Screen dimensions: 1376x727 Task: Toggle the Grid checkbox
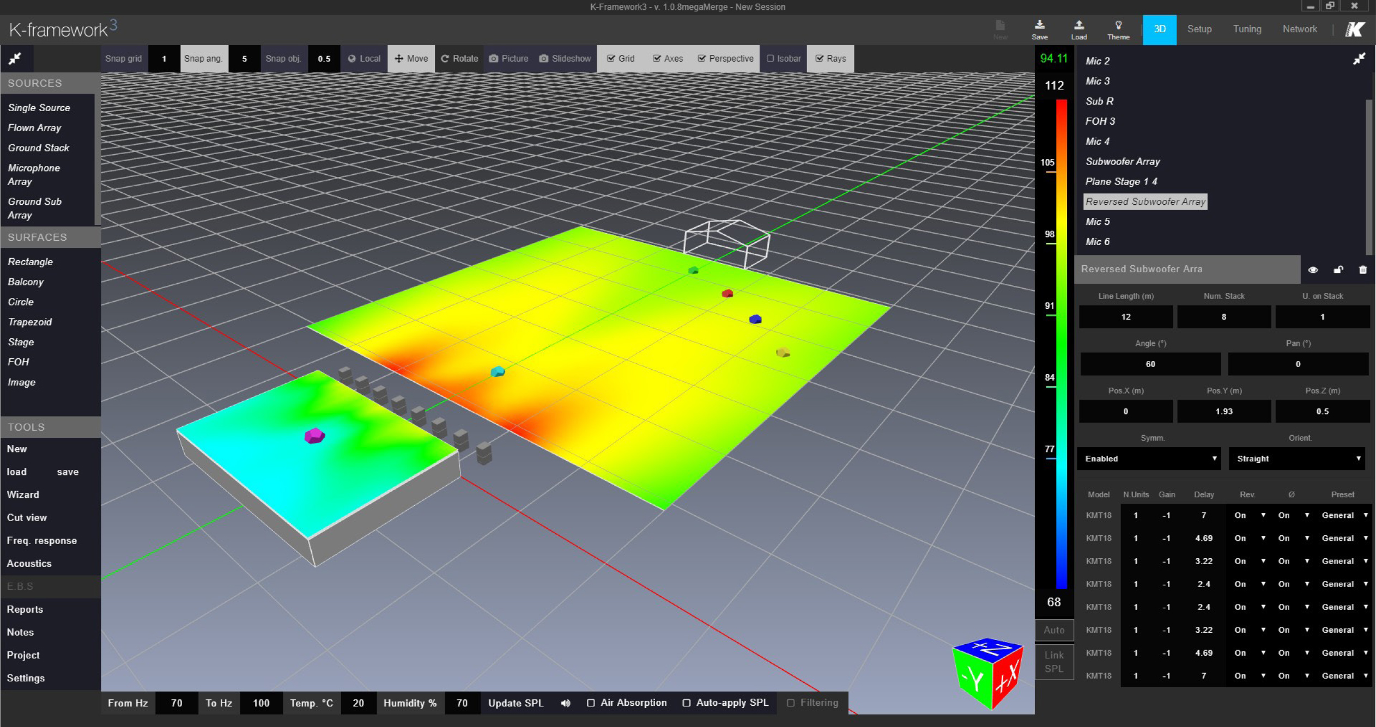pos(611,58)
